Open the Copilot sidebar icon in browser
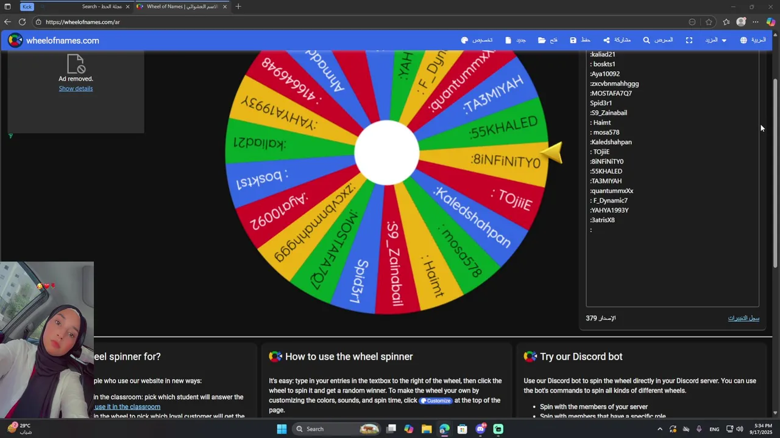The height and width of the screenshot is (438, 780). coord(771,22)
